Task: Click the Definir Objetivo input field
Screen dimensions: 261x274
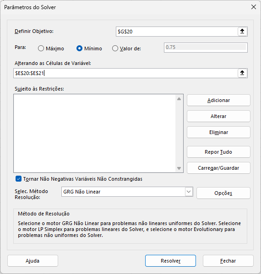Action: point(177,32)
